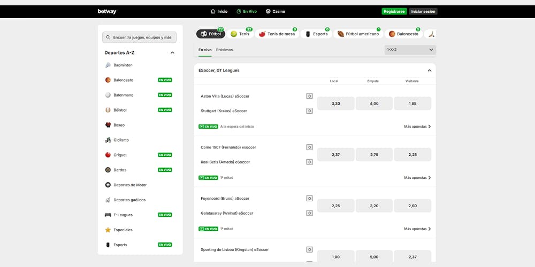
Task: Click EN VIVO badge beside Críquet
Action: tap(165, 155)
